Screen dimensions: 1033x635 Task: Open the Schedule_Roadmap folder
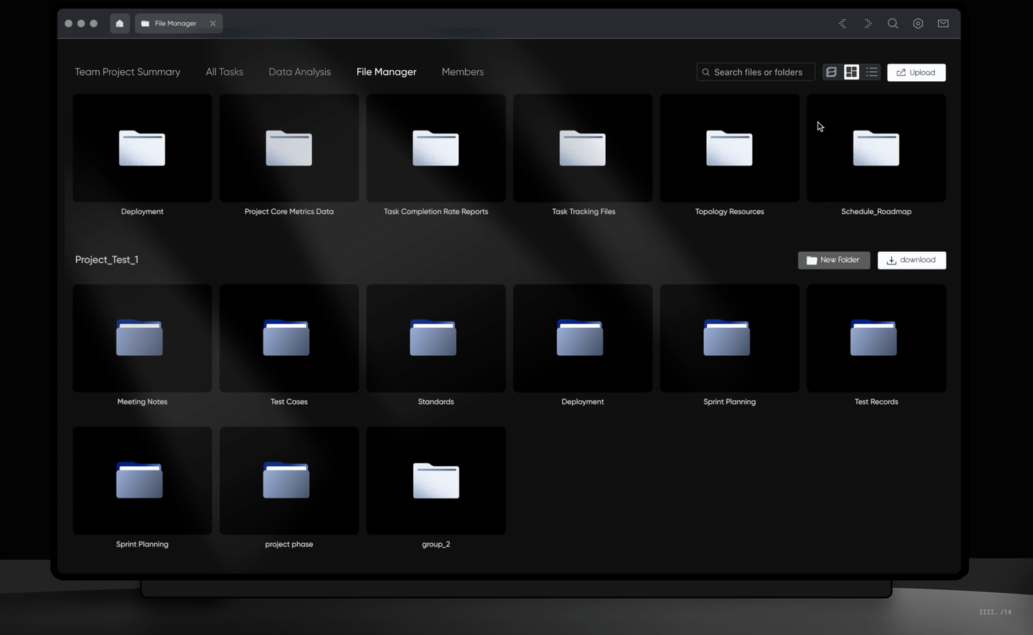coord(877,148)
